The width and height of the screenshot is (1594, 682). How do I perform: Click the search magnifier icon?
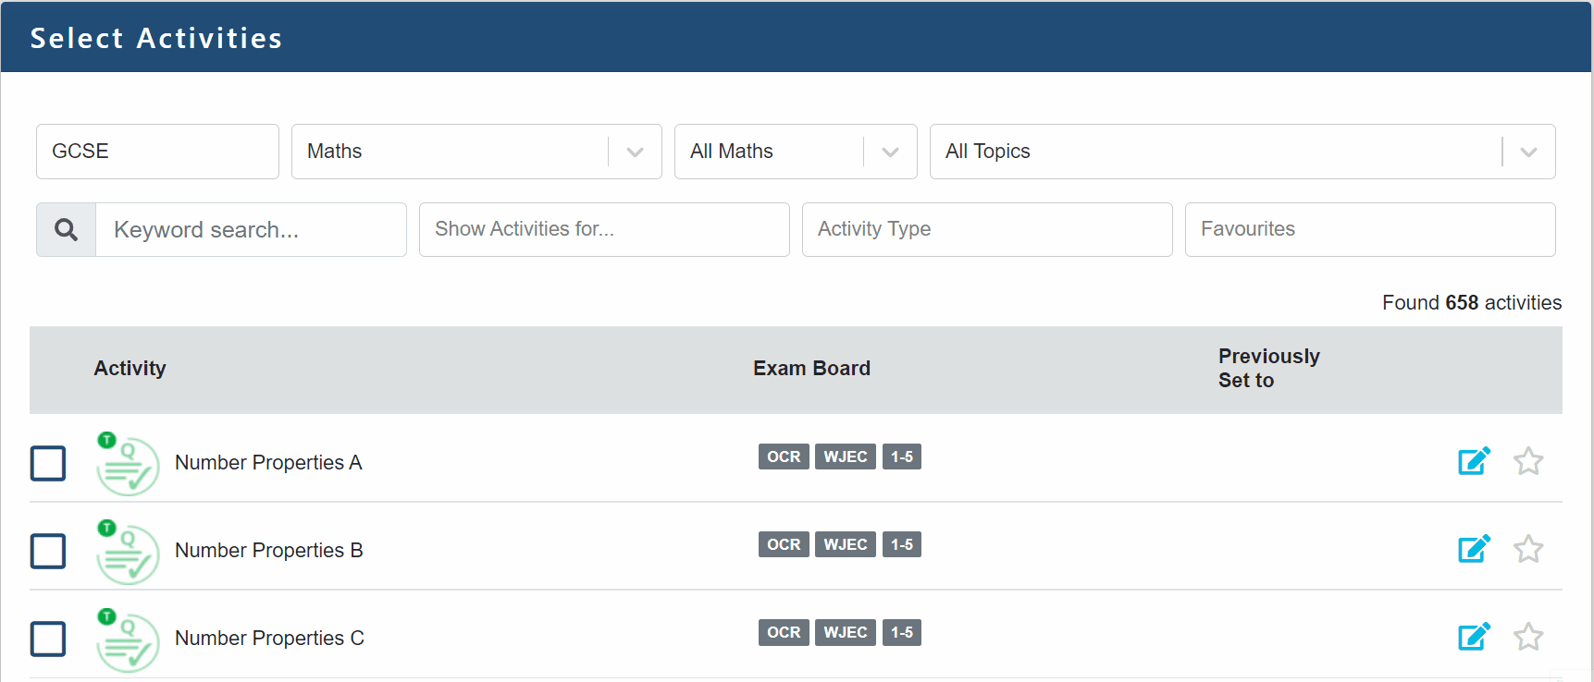click(66, 230)
